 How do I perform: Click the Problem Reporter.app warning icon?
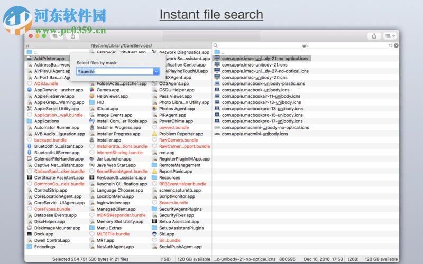click(154, 134)
